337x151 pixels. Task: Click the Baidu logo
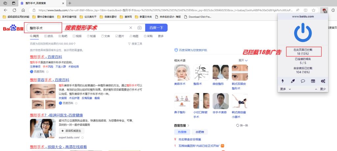click(13, 28)
